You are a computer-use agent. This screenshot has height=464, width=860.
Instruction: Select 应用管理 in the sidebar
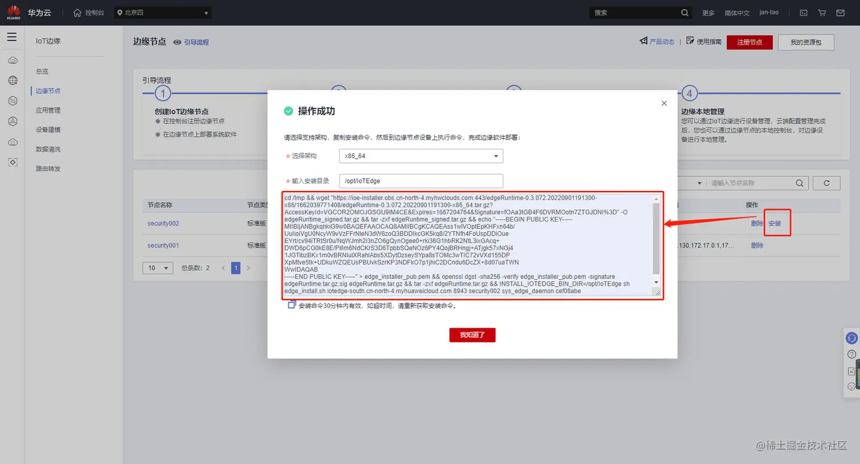(48, 110)
